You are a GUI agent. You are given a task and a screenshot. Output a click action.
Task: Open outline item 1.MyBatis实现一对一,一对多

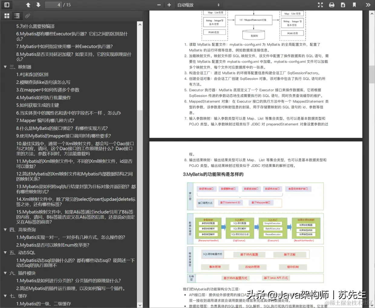point(70,237)
